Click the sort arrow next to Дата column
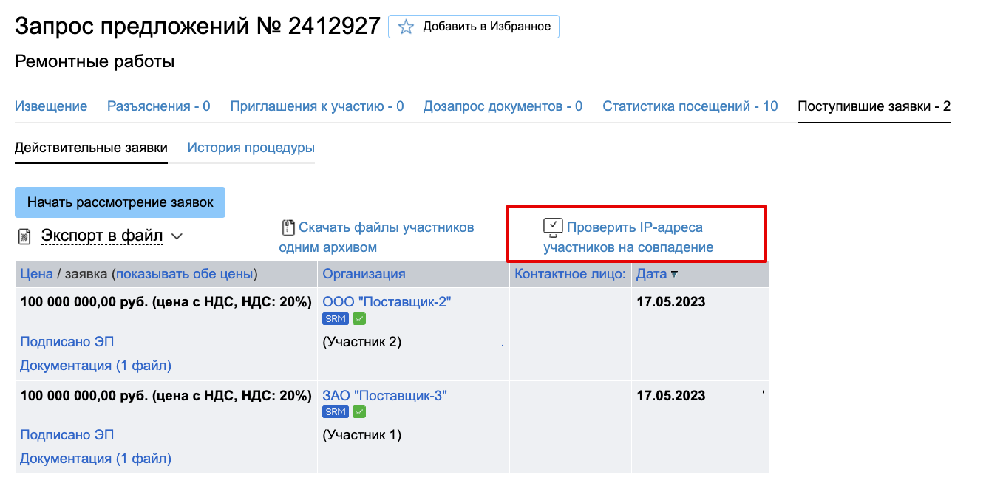 (x=674, y=274)
